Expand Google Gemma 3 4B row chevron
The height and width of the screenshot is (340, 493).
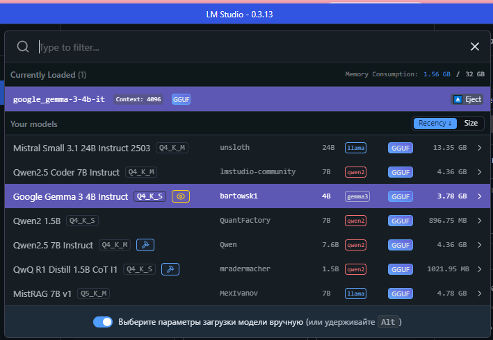[479, 196]
